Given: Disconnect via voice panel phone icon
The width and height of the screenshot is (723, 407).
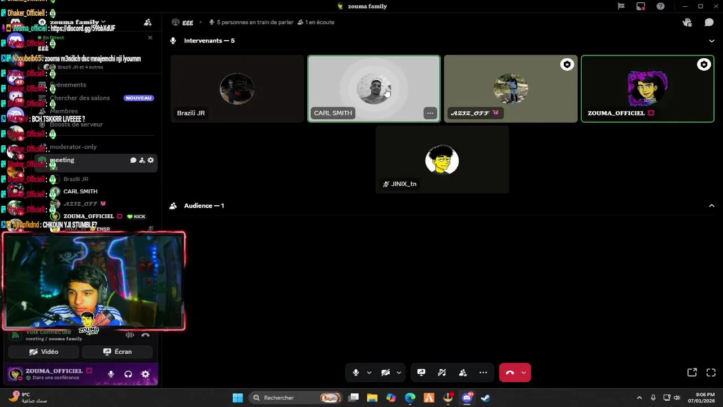Looking at the screenshot, I should click(x=145, y=335).
